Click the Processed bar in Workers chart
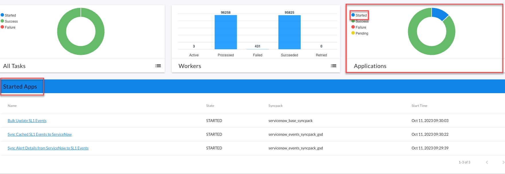The height and width of the screenshot is (174, 505). [226, 32]
